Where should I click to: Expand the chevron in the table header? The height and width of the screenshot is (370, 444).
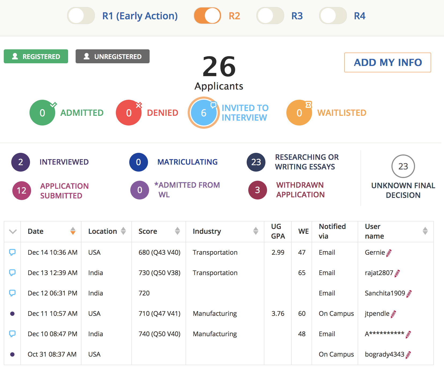click(x=13, y=231)
